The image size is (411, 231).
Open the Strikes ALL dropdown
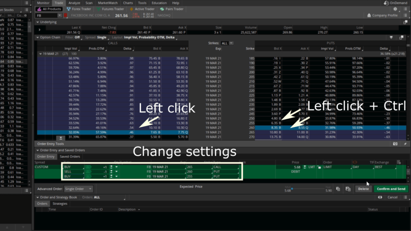point(227,43)
